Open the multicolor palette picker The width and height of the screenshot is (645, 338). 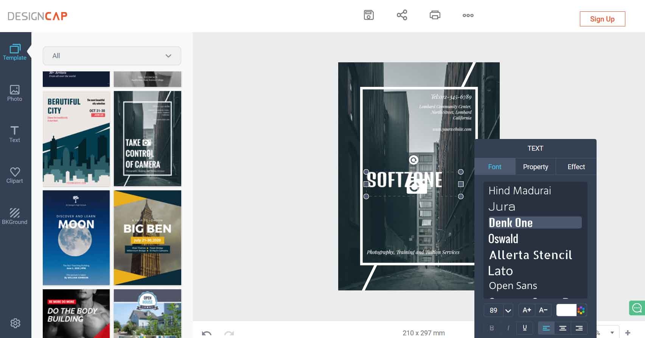pos(581,310)
